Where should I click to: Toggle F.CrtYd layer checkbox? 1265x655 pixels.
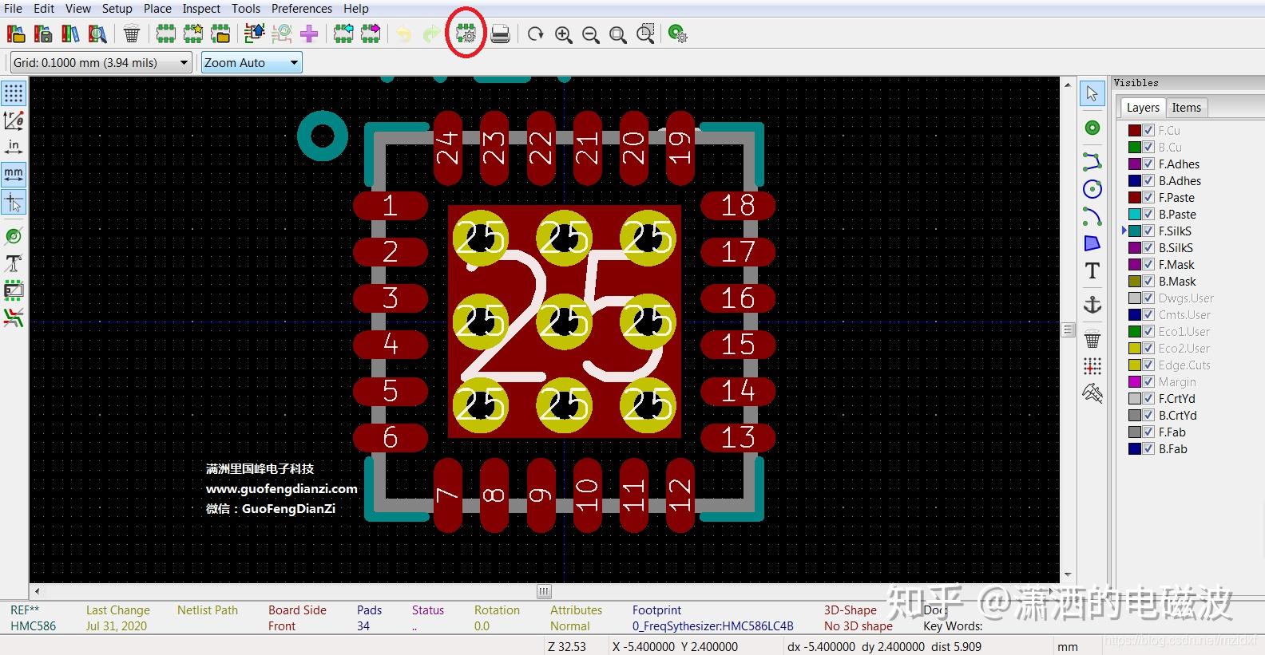[1148, 398]
